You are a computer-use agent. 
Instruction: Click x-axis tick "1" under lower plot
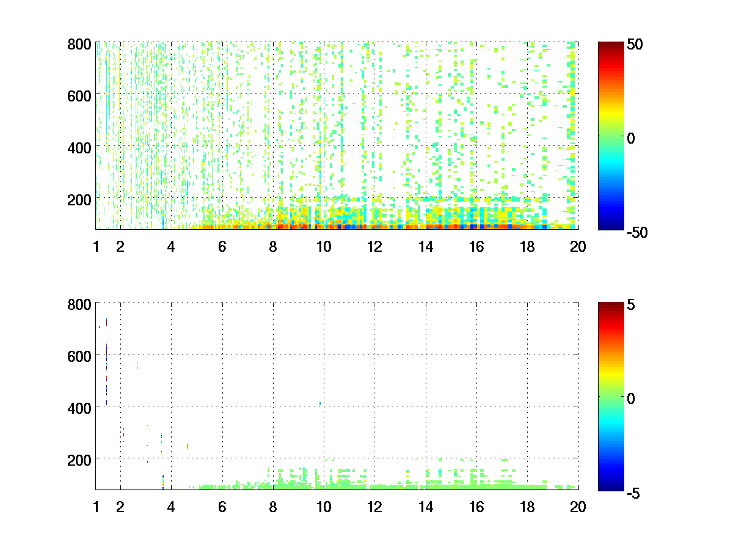point(96,507)
